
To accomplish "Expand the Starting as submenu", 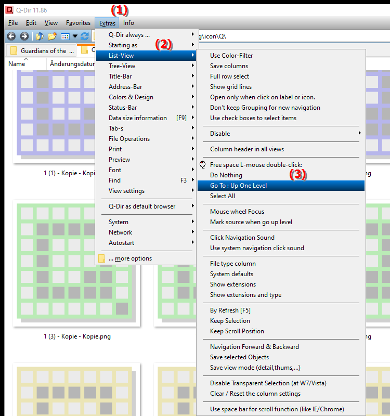I will (x=146, y=45).
